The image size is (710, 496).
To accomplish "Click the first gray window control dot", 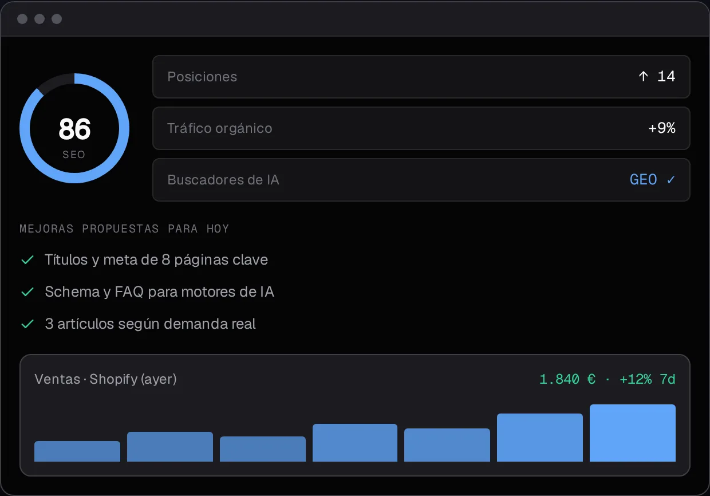I will point(22,19).
